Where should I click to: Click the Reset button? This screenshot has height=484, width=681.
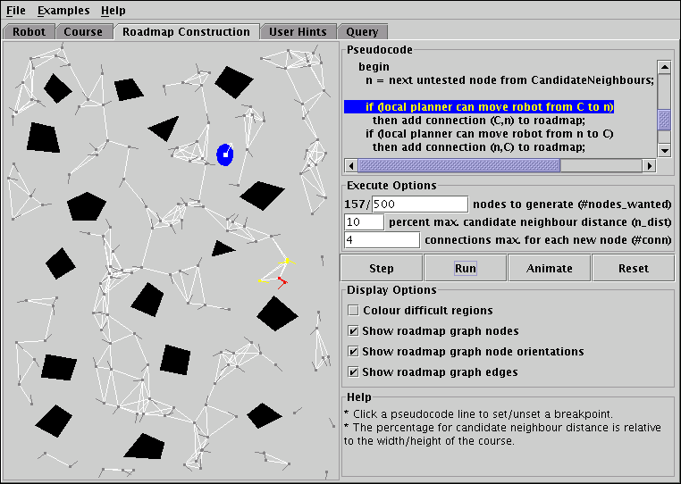pos(634,268)
